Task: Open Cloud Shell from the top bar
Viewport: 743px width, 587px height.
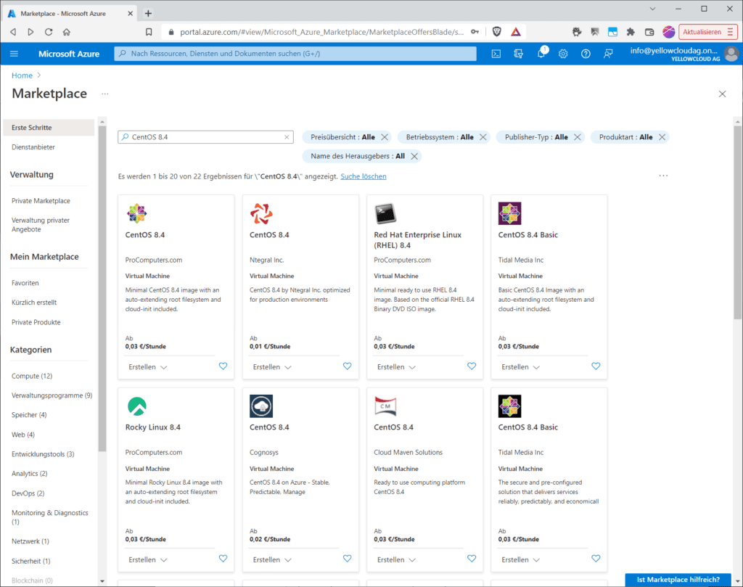Action: tap(496, 54)
